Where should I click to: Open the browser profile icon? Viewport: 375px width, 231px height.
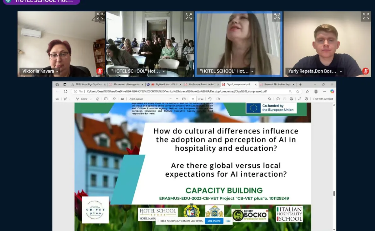[316, 91]
